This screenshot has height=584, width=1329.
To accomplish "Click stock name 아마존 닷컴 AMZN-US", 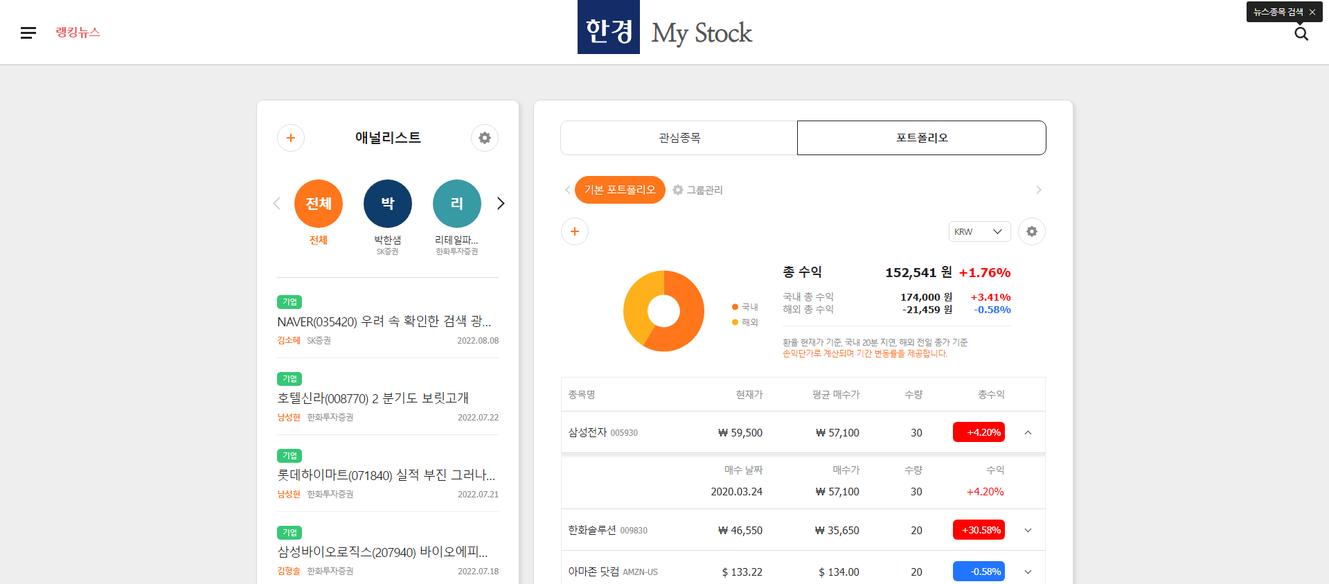I will 613,572.
